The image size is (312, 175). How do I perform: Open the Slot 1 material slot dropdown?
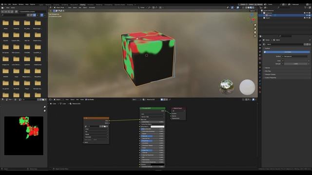tap(136, 100)
